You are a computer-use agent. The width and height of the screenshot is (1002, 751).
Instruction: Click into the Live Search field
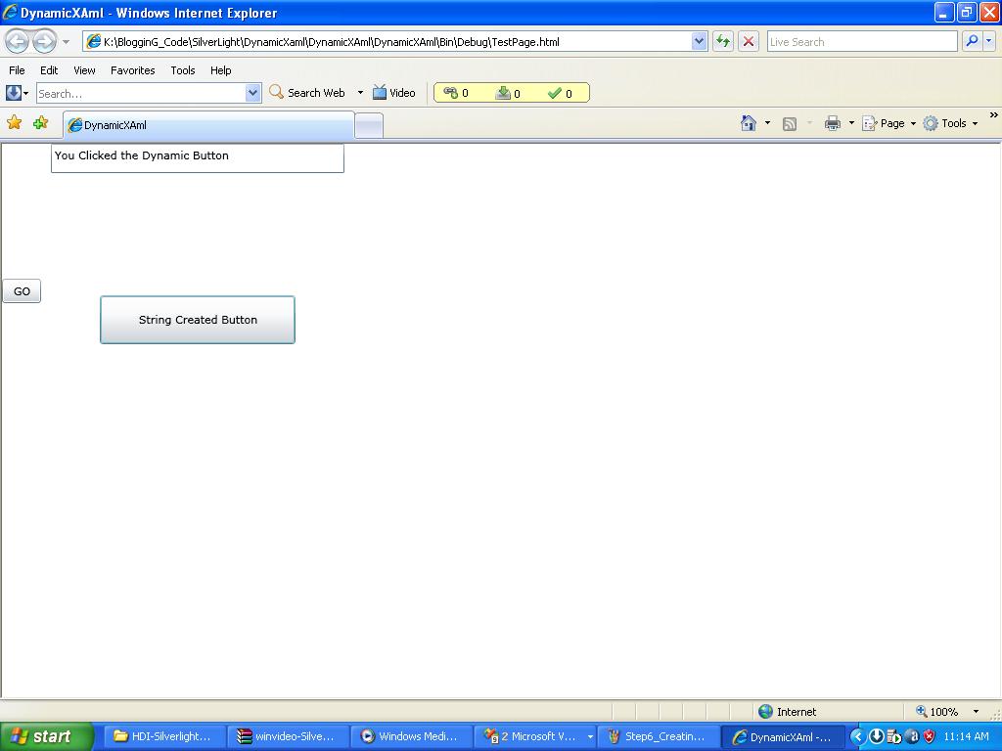[862, 42]
